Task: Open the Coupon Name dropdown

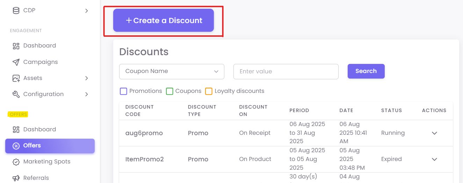Action: [x=172, y=72]
